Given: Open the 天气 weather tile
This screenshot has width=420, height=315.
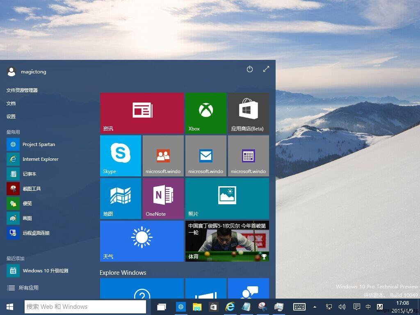Looking at the screenshot, I should pos(142,241).
